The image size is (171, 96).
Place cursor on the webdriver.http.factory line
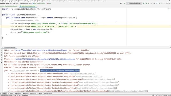pos(44,26)
